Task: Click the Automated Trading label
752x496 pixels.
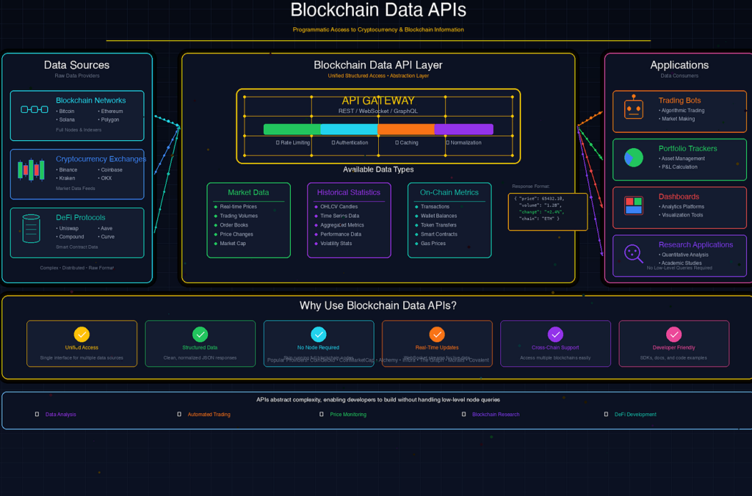Action: click(x=209, y=414)
